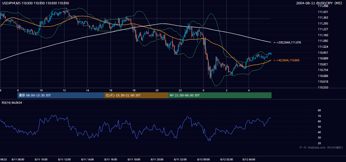Click the hour 14 label under price chart
This screenshot has width=346, height=162.
[87, 90]
